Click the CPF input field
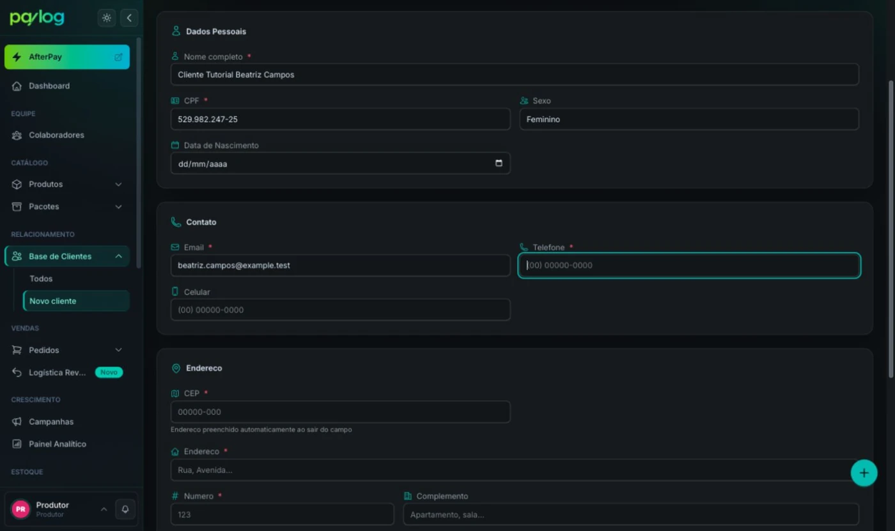The height and width of the screenshot is (531, 895). coord(340,119)
